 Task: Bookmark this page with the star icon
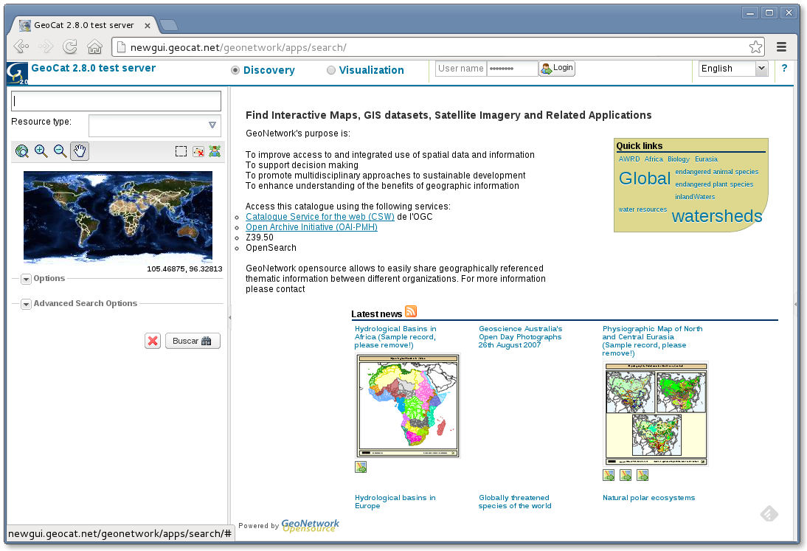755,47
